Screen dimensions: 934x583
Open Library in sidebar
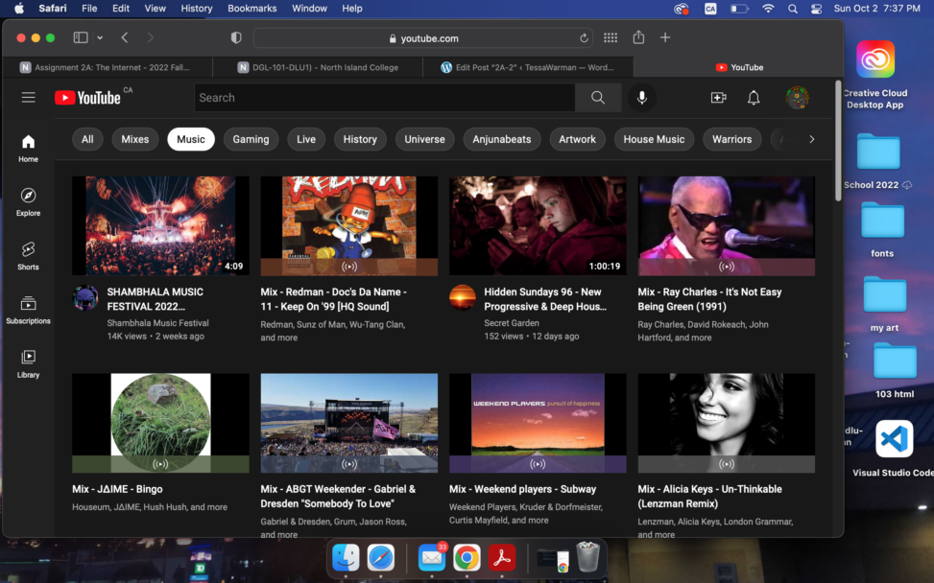(28, 364)
